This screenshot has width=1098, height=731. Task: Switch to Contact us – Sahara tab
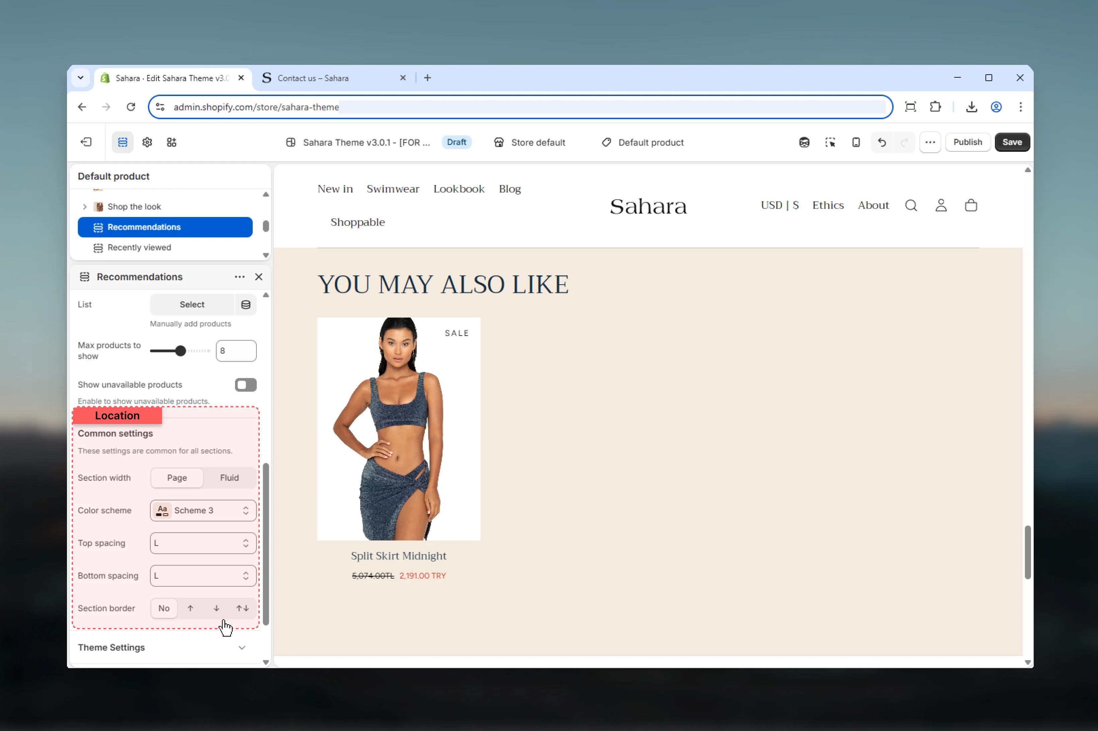(x=334, y=78)
